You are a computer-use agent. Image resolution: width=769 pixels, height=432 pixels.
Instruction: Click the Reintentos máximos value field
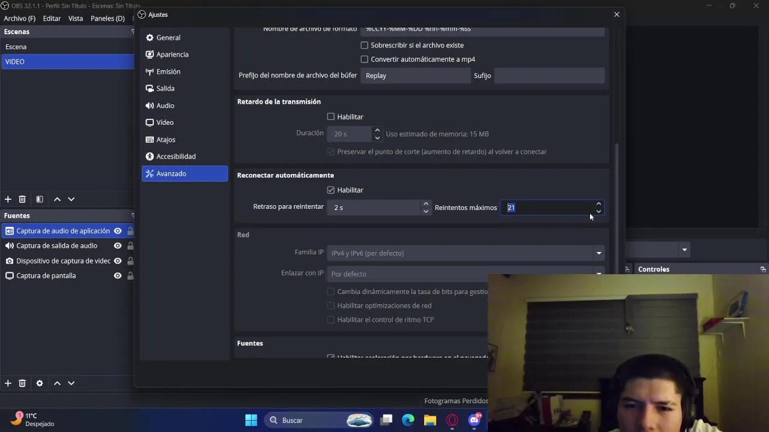tap(547, 208)
